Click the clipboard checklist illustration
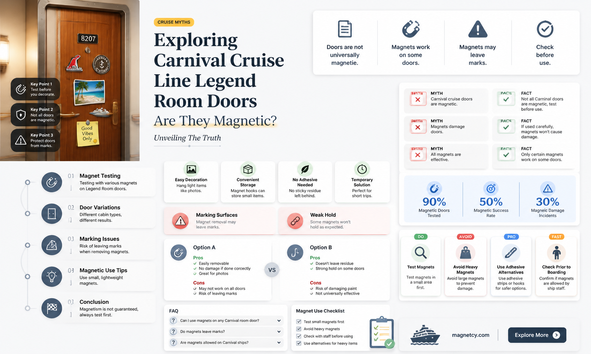591x354 pixels. [382, 332]
